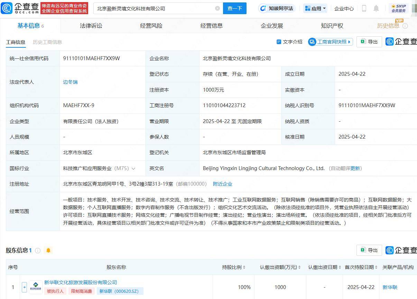
Task: Click the 企查查 logo in top left
Action: 19,8
